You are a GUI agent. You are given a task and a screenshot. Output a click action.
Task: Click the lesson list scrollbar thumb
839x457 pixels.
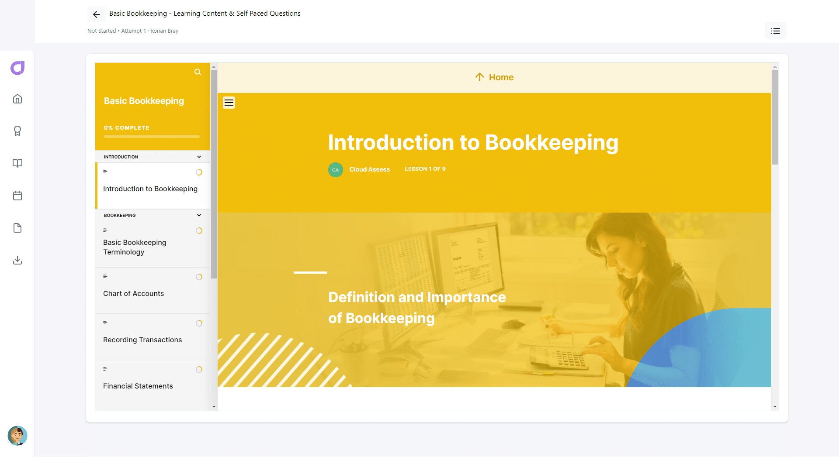[214, 175]
